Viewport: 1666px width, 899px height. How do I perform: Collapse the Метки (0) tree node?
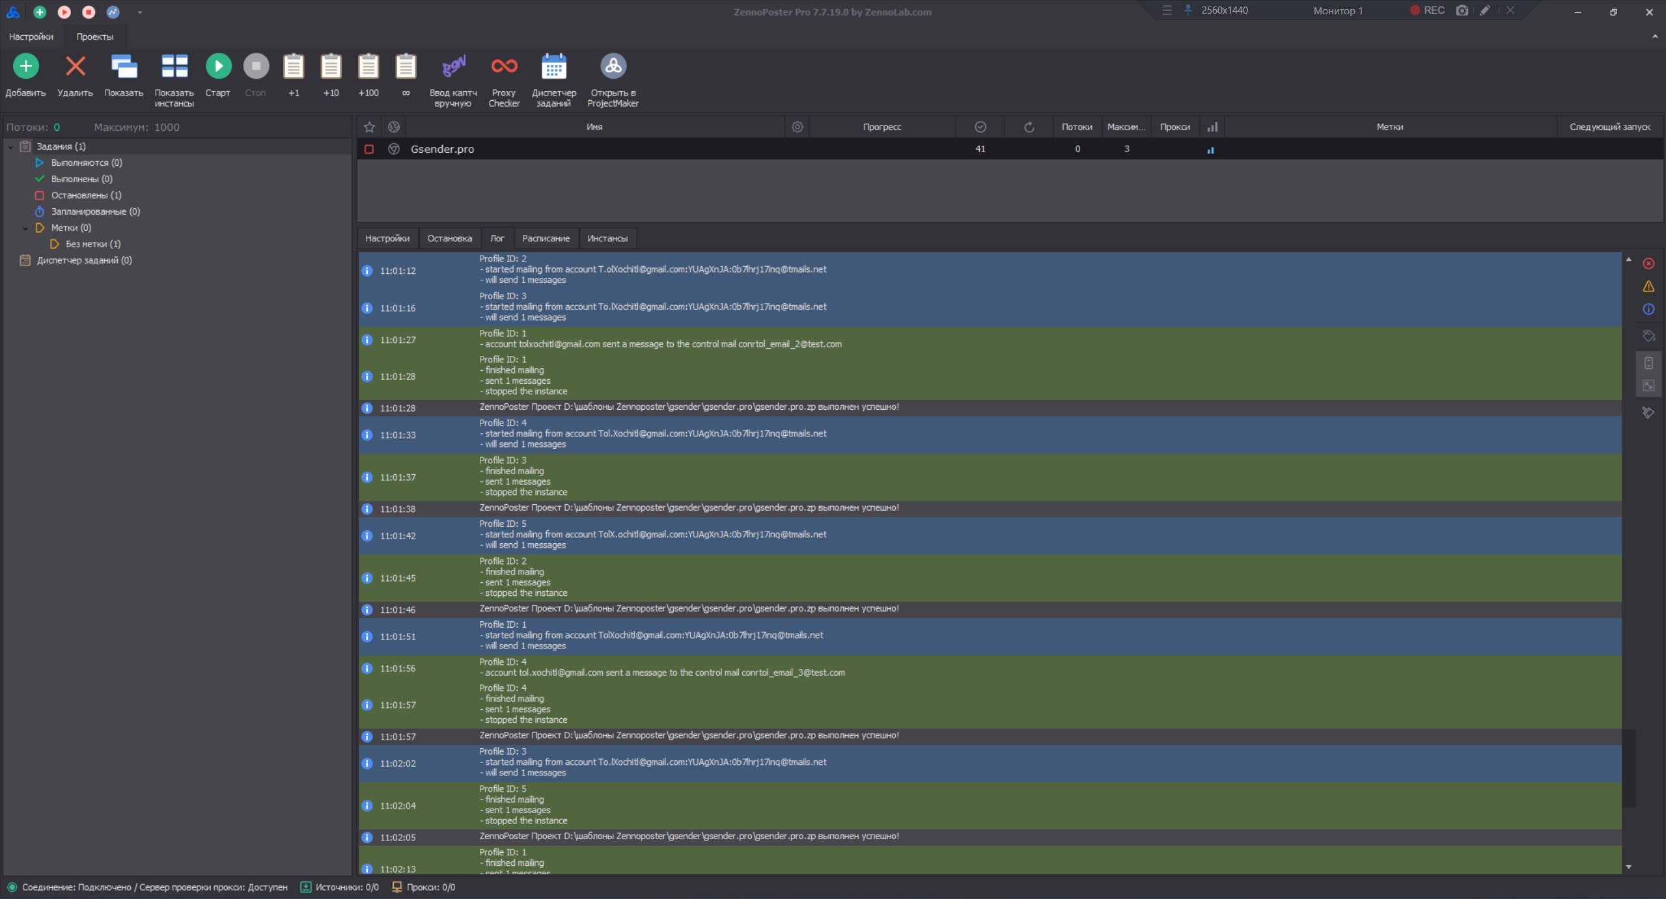25,228
